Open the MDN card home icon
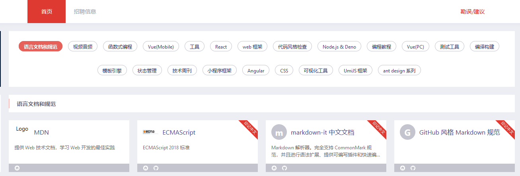 [x=17, y=168]
